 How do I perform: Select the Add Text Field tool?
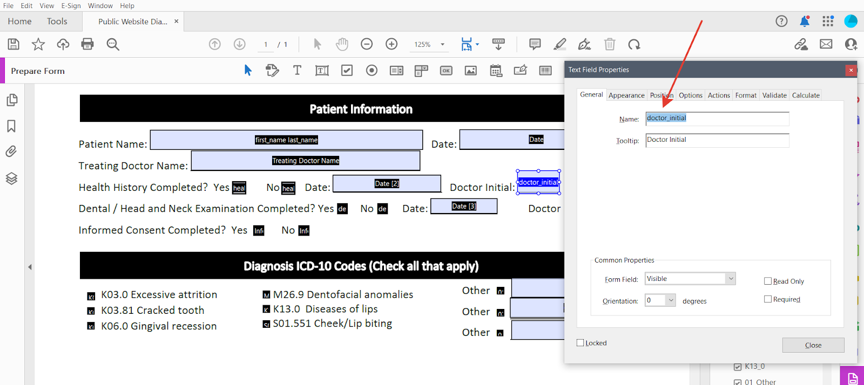pyautogui.click(x=322, y=71)
